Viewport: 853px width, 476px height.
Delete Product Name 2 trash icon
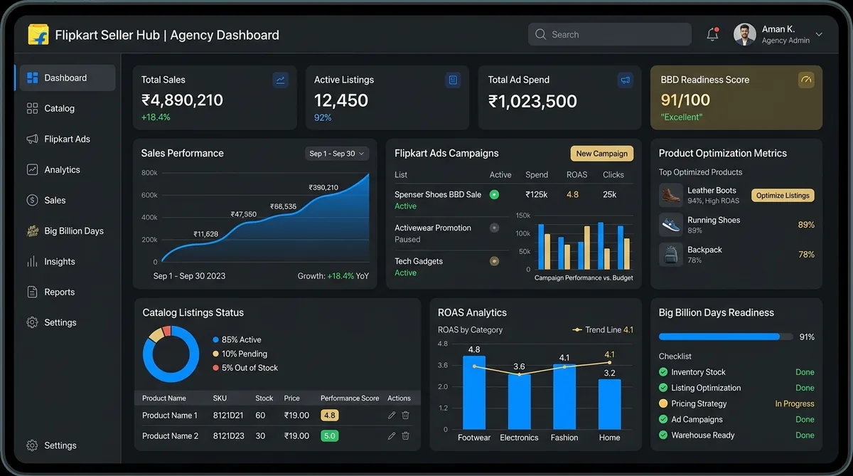tap(405, 435)
